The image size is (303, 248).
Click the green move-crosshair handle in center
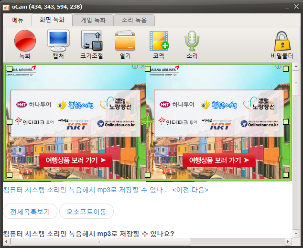pos(147,122)
